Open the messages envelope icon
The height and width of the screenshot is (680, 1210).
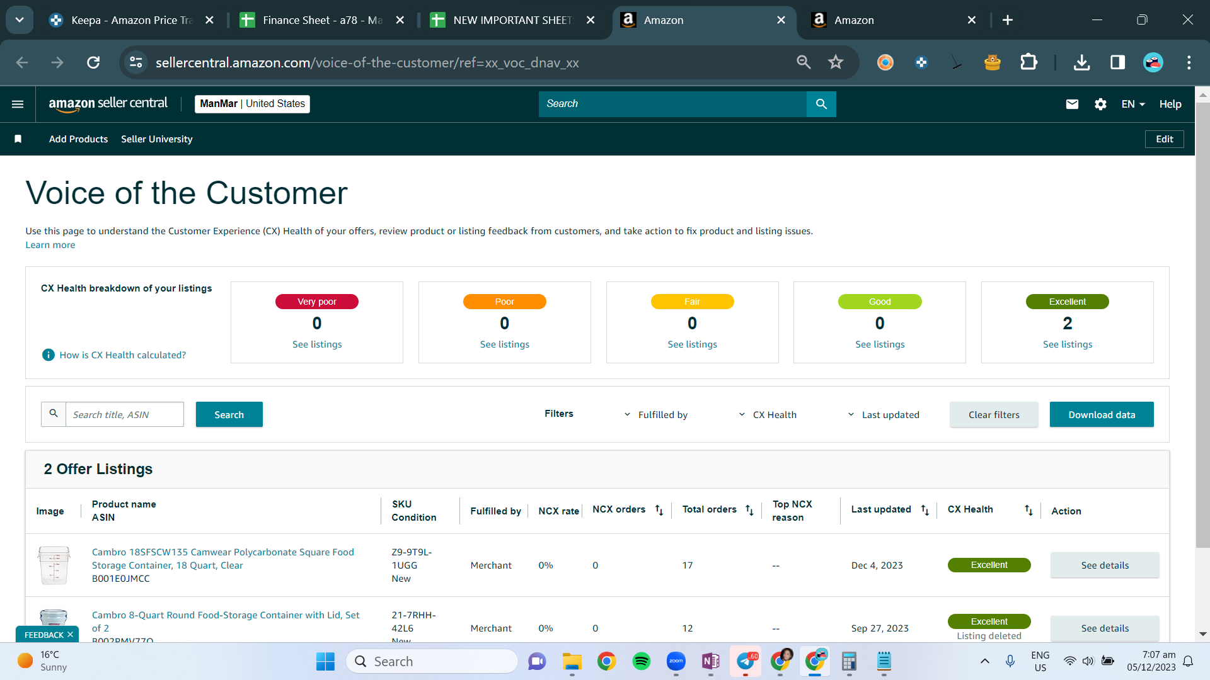pos(1072,104)
